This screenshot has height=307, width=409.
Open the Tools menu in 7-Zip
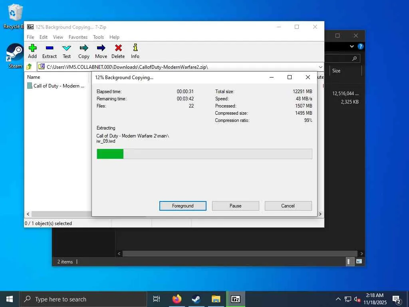point(99,37)
